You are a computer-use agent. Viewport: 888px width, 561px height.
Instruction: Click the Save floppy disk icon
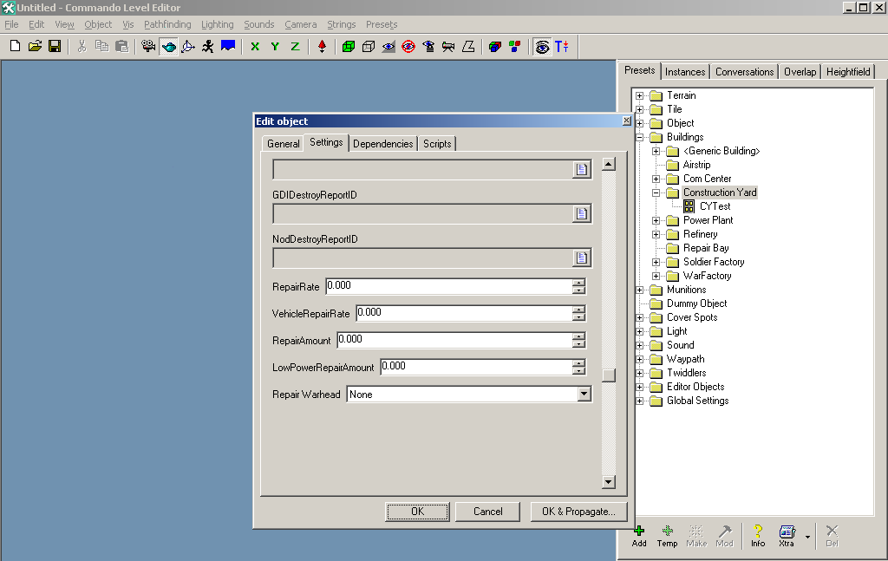pos(54,46)
